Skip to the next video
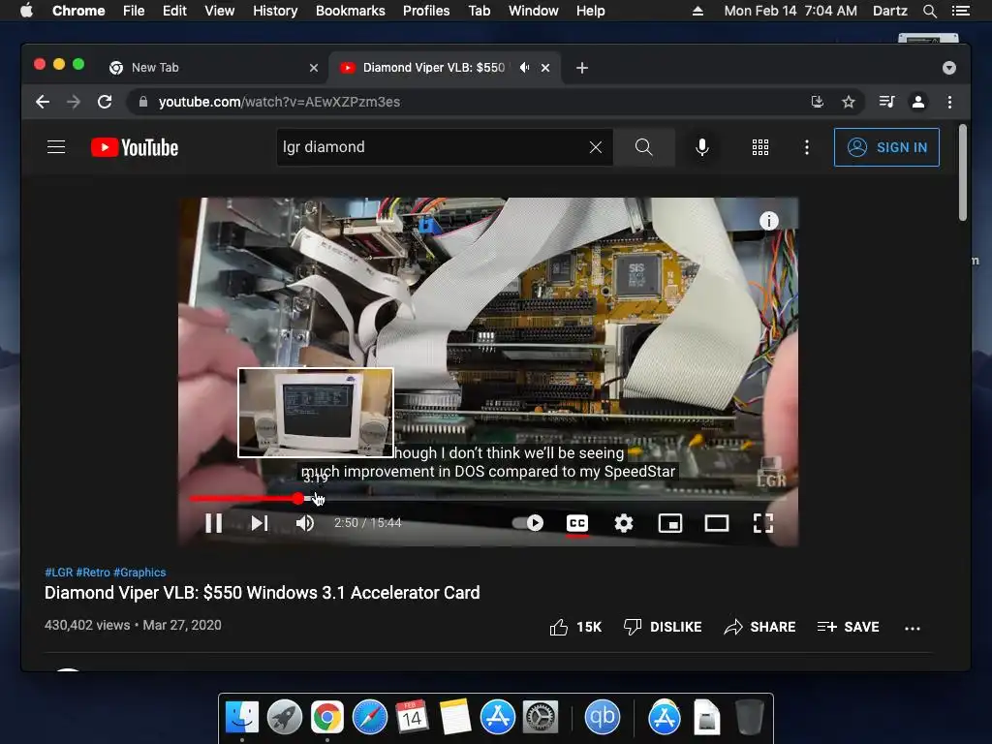 click(260, 523)
